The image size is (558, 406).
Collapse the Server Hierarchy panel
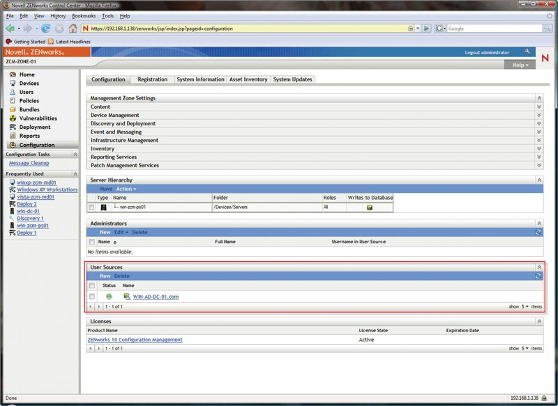(539, 180)
